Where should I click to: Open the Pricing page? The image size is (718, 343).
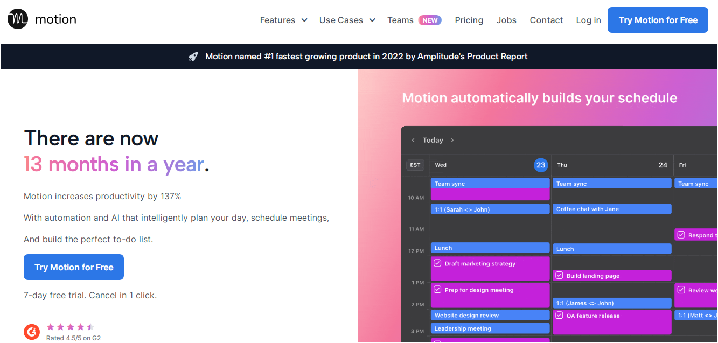coord(469,20)
